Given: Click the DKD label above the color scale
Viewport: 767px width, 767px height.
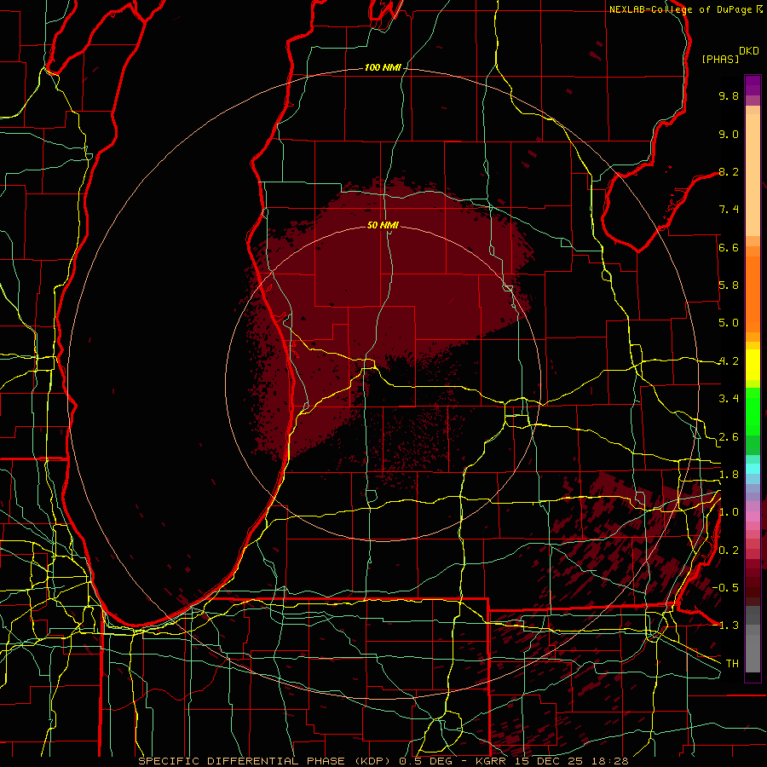Looking at the screenshot, I should 749,51.
